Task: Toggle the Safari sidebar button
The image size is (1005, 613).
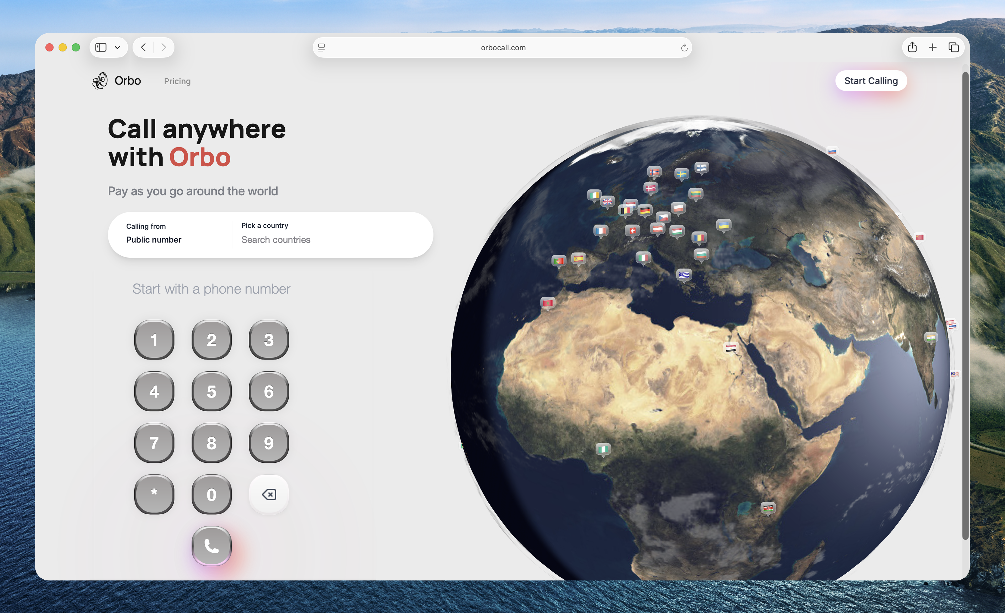Action: 101,48
